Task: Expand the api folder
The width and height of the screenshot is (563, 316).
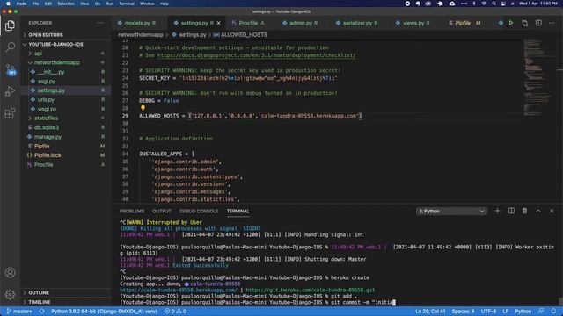Action: [x=38, y=54]
